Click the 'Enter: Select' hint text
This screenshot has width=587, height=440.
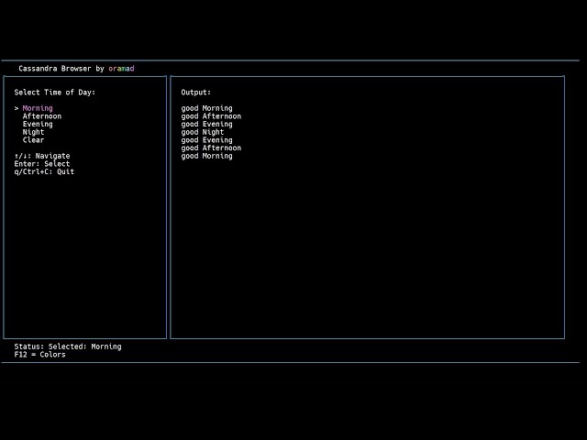42,164
